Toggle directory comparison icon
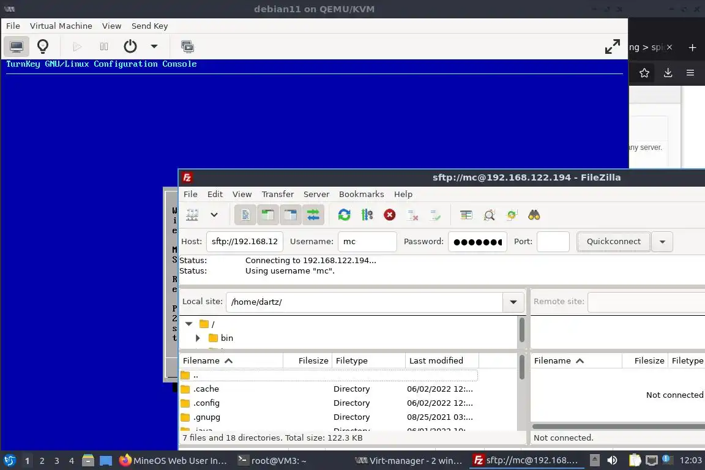Screen dimensions: 705x470 (x=489, y=215)
